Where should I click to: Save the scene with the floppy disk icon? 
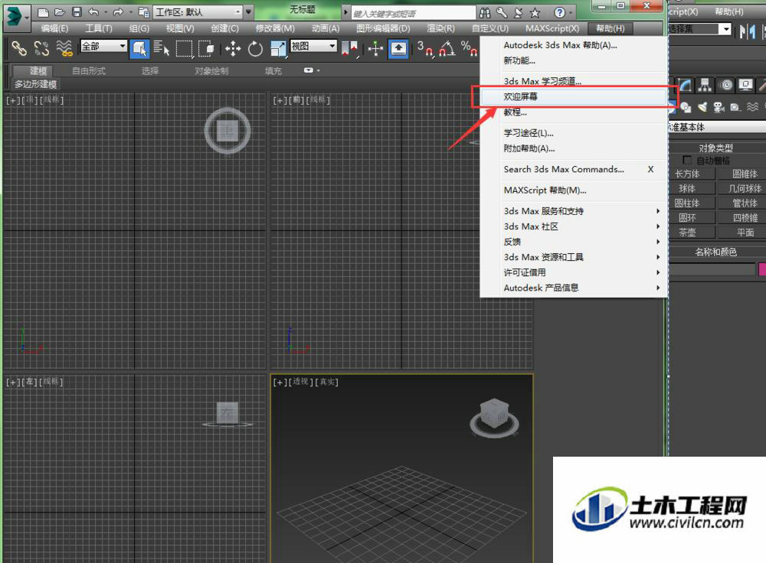click(77, 12)
